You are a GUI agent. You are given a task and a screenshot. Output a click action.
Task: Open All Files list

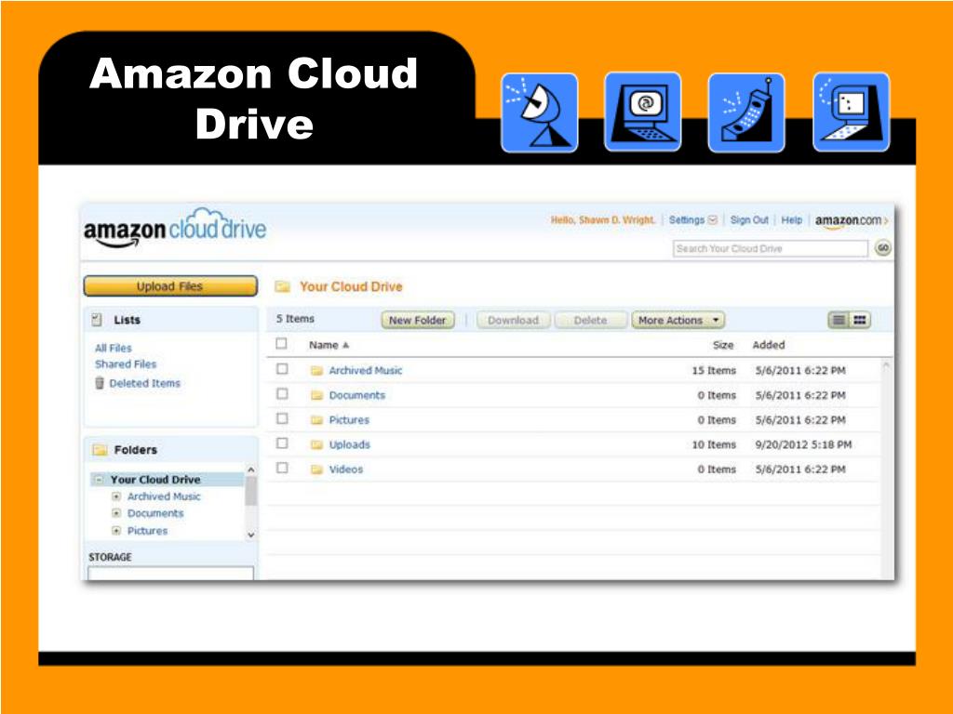[x=113, y=348]
